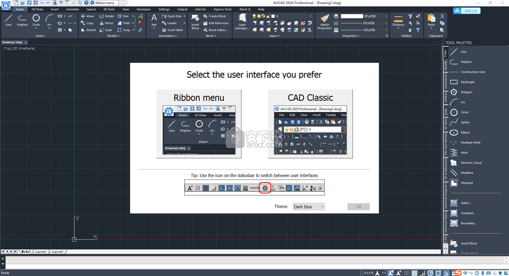Click the BYLAYER color swatch in Properties
509x276 pixels.
pyautogui.click(x=352, y=16)
